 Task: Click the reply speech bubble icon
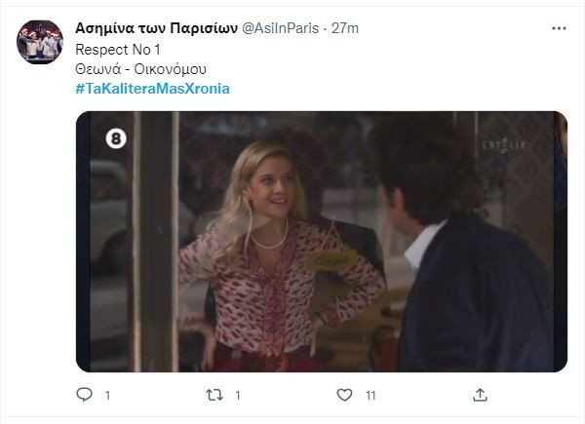[84, 394]
